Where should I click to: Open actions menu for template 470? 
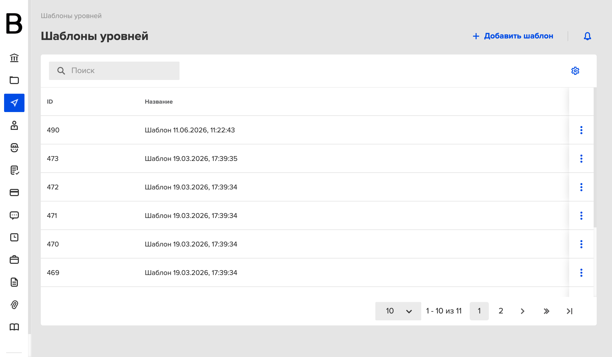tap(581, 244)
